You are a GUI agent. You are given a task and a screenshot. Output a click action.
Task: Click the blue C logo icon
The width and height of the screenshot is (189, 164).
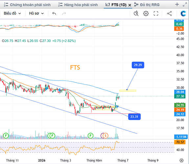[x=183, y=13]
